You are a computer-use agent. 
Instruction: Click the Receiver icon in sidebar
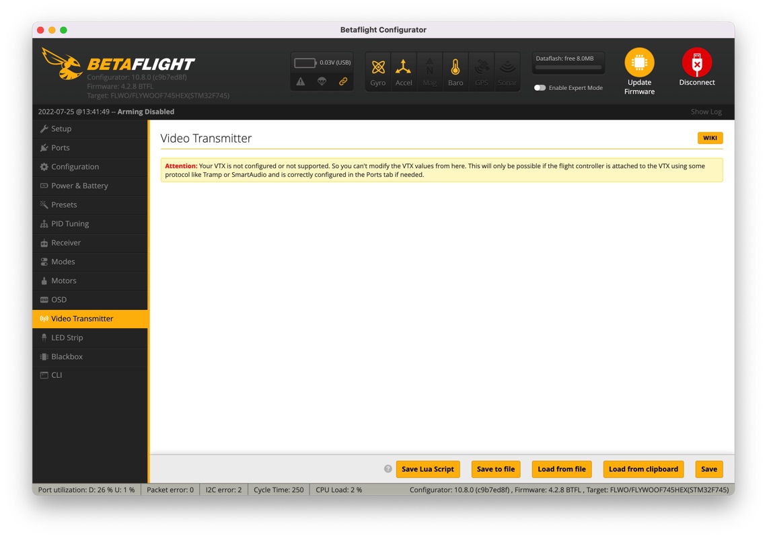tap(44, 243)
